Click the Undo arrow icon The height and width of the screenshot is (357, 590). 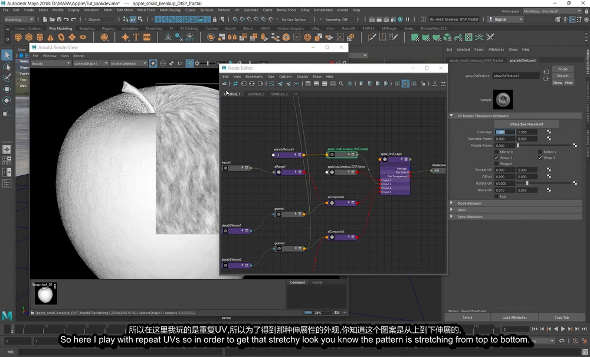point(66,19)
